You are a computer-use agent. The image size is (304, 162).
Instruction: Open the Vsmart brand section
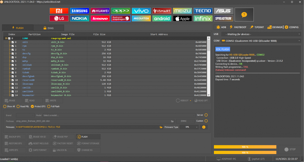click(x=162, y=11)
